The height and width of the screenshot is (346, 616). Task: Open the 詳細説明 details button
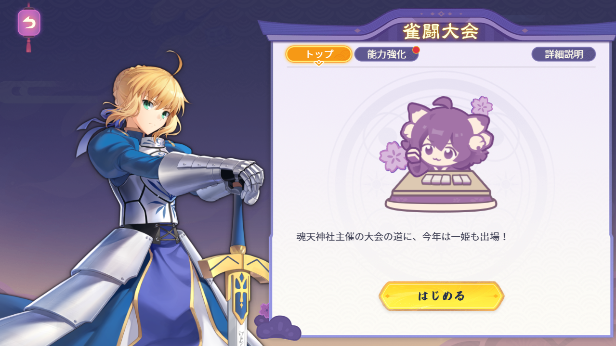pyautogui.click(x=564, y=54)
